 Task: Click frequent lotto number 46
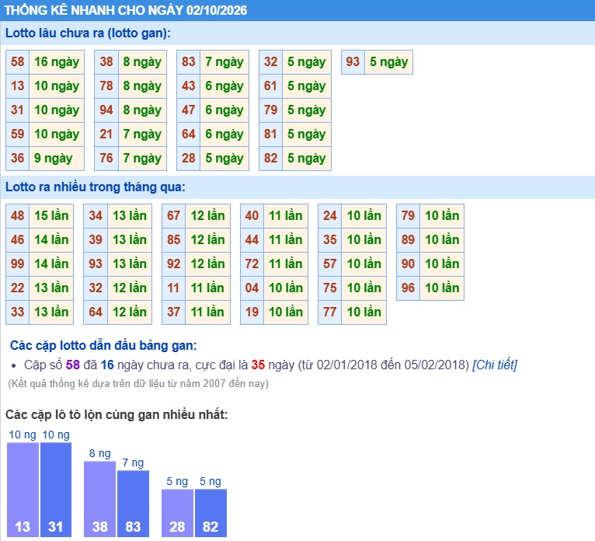(17, 240)
